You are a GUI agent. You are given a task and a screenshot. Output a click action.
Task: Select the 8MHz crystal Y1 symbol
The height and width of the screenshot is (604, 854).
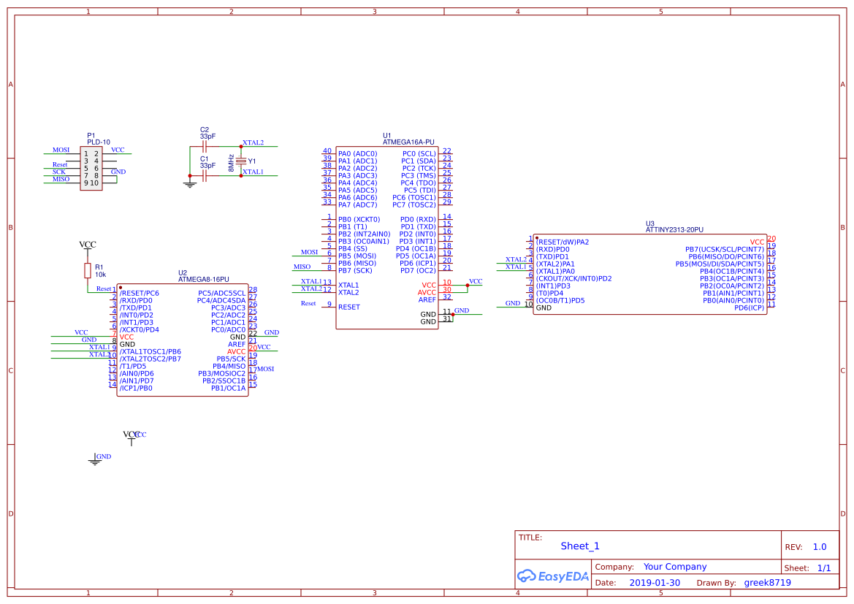[241, 161]
